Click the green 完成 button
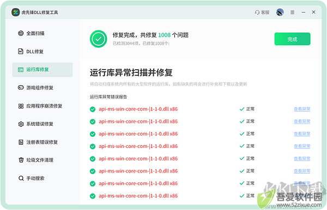 (x=292, y=39)
